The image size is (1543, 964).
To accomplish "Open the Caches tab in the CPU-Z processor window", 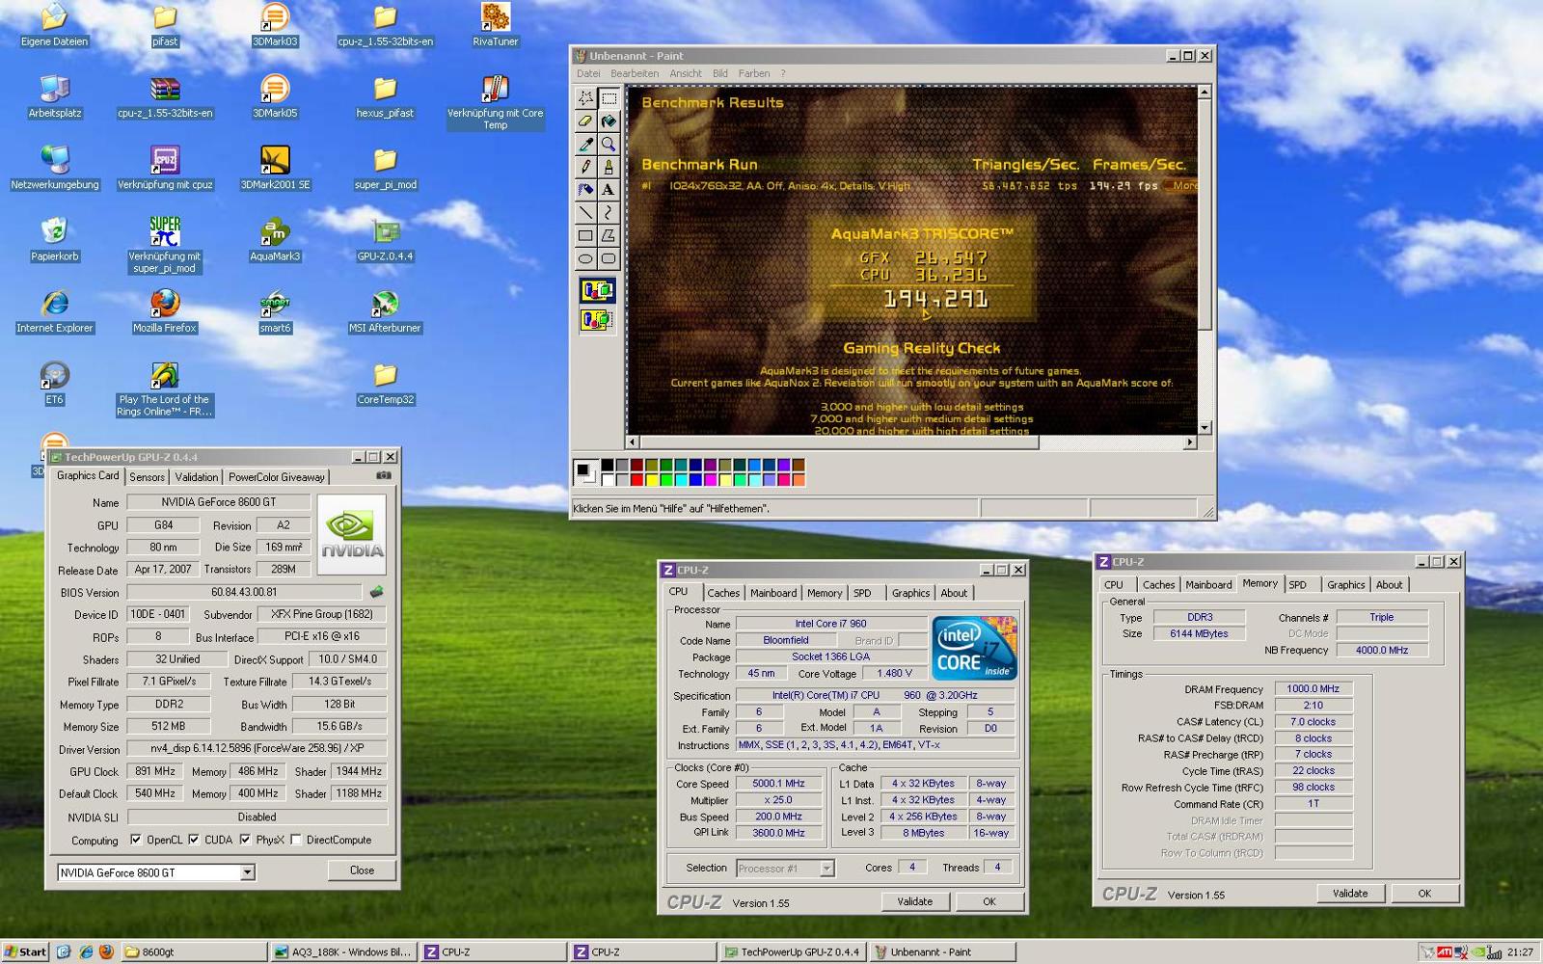I will click(x=723, y=593).
